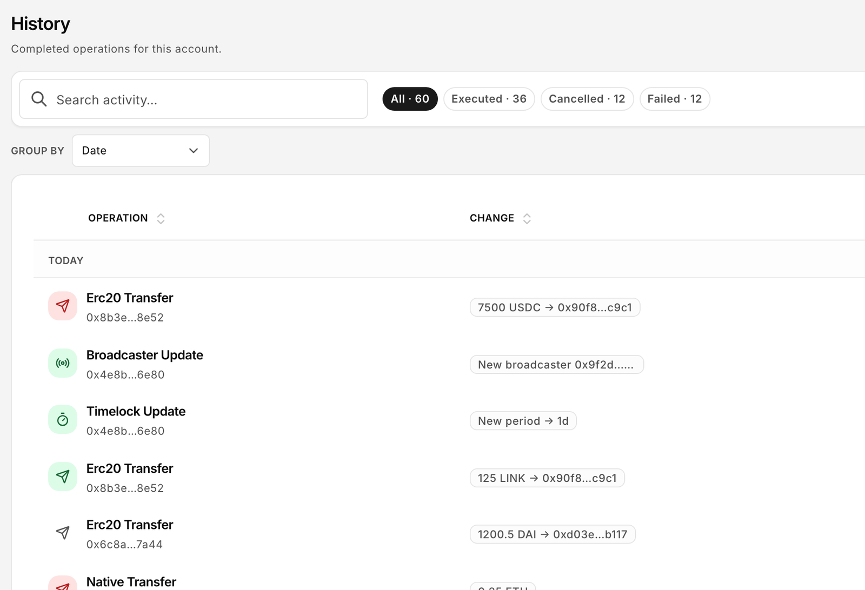Click the New broadcaster 0x9f2d badge
The height and width of the screenshot is (590, 865).
556,365
